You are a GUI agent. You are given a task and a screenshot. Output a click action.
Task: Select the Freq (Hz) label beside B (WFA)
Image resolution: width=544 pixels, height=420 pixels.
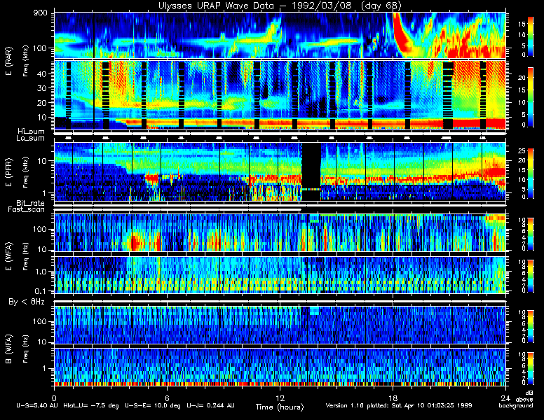(x=25, y=349)
